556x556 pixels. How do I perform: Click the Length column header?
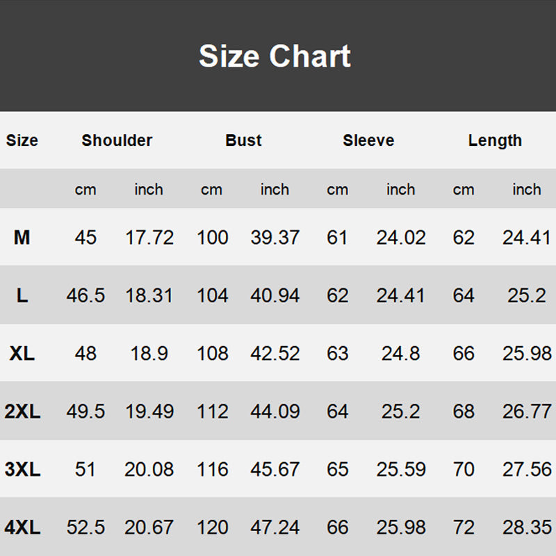coord(495,140)
